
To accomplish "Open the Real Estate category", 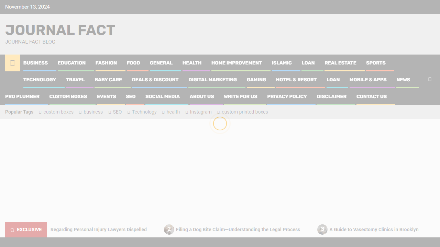I will tap(340, 63).
